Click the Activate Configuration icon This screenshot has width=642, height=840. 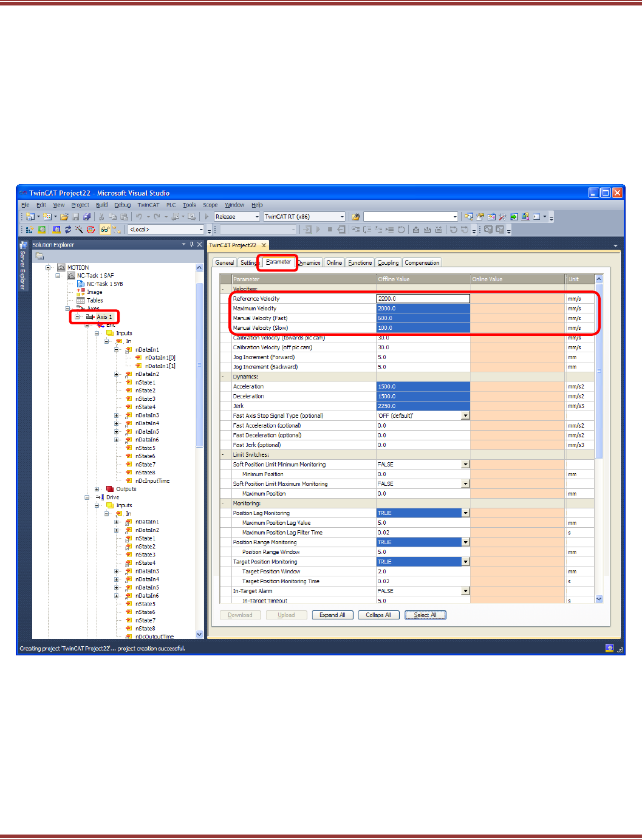pos(29,230)
